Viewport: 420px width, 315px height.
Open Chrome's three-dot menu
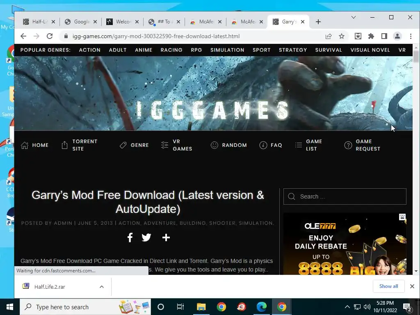coord(411,36)
